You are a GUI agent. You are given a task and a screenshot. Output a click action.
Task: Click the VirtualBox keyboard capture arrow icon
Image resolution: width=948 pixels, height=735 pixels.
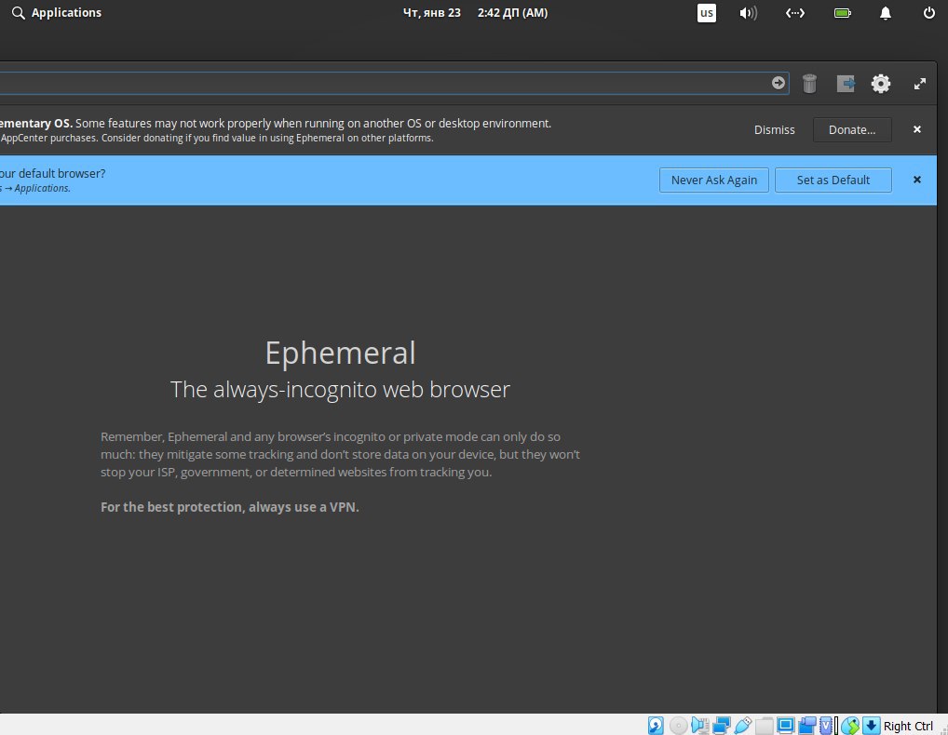[x=872, y=726]
